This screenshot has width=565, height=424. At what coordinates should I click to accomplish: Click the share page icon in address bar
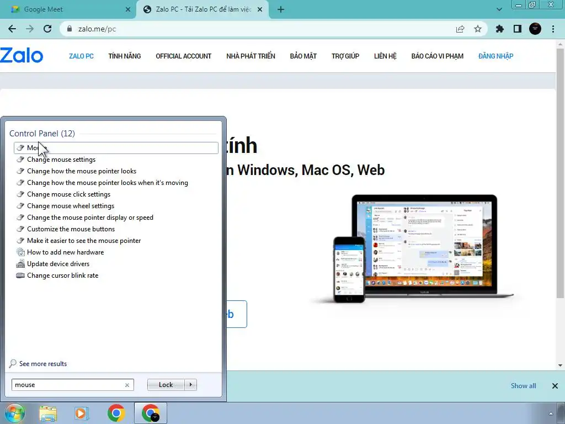pos(460,29)
